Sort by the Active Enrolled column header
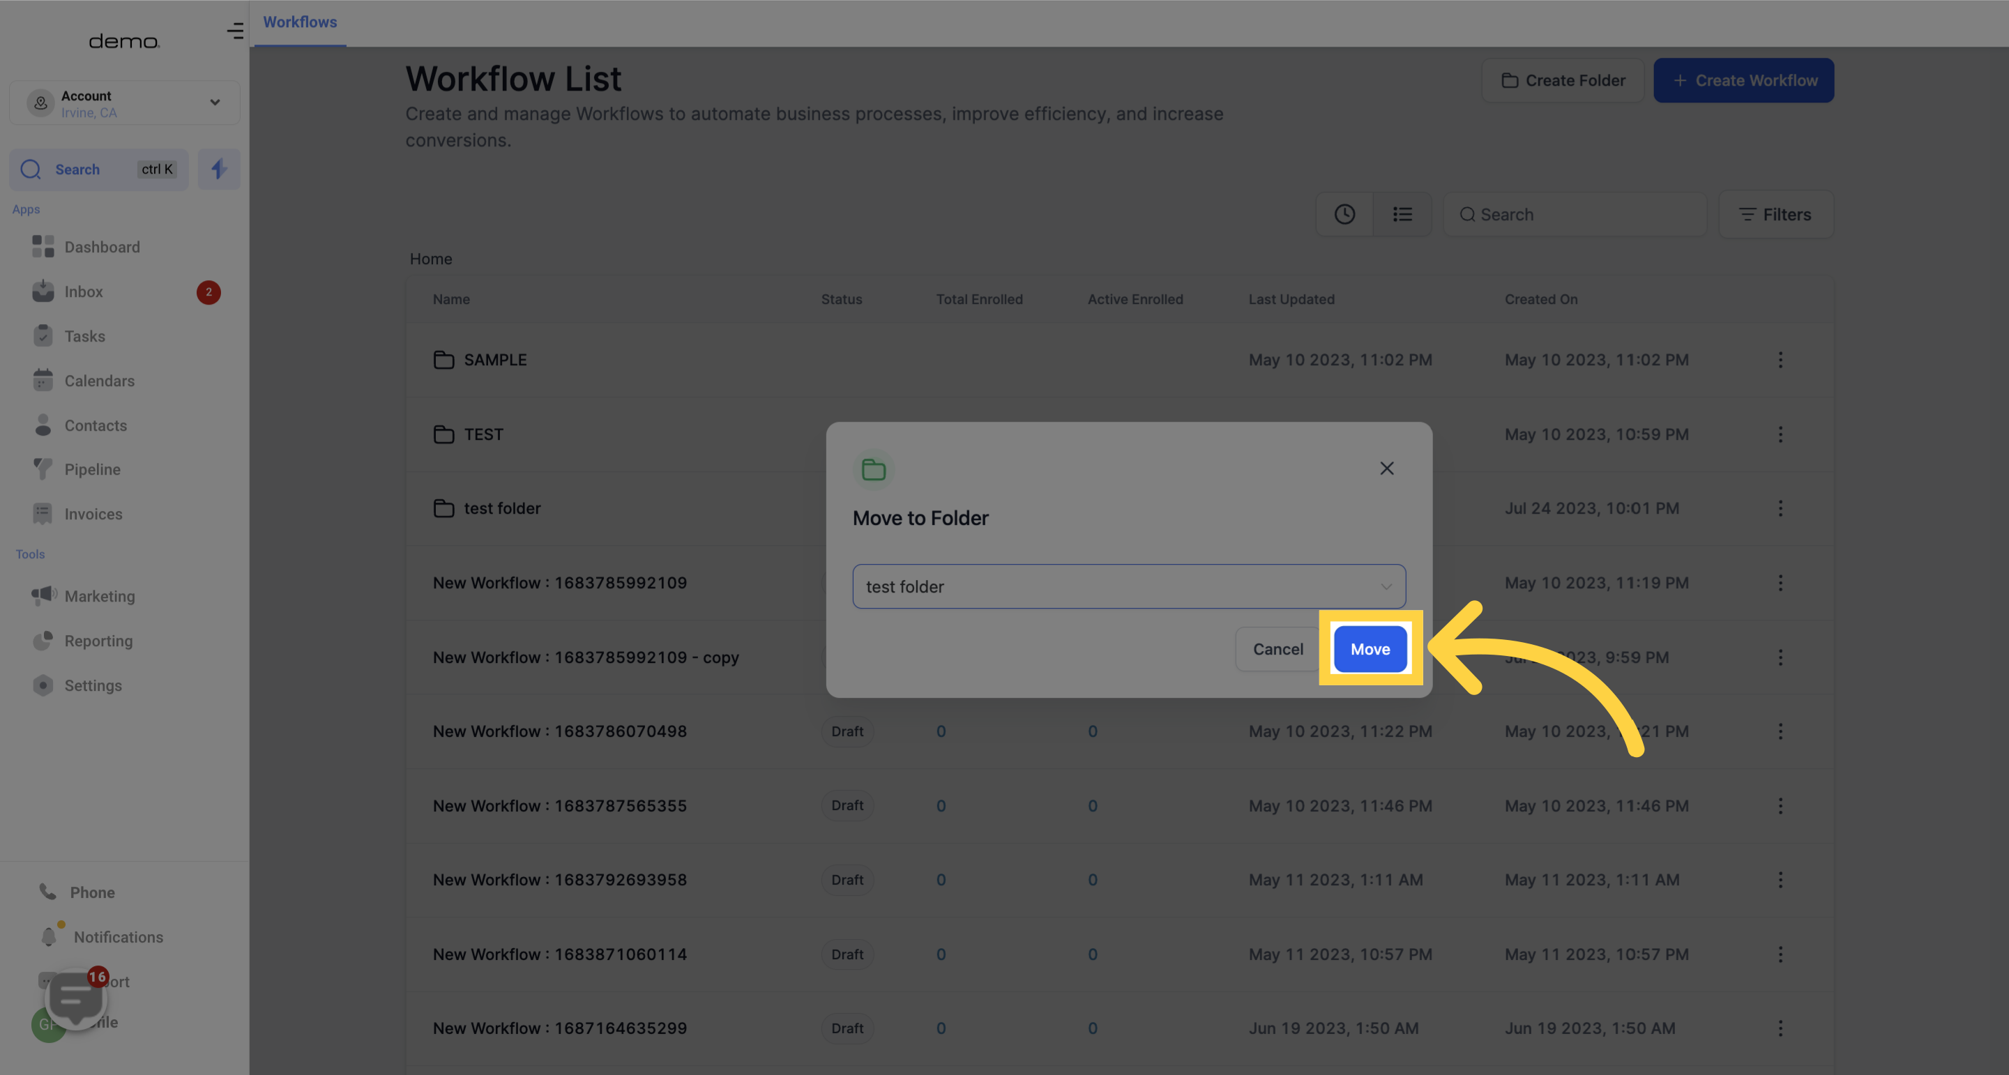This screenshot has width=2009, height=1075. [1135, 299]
